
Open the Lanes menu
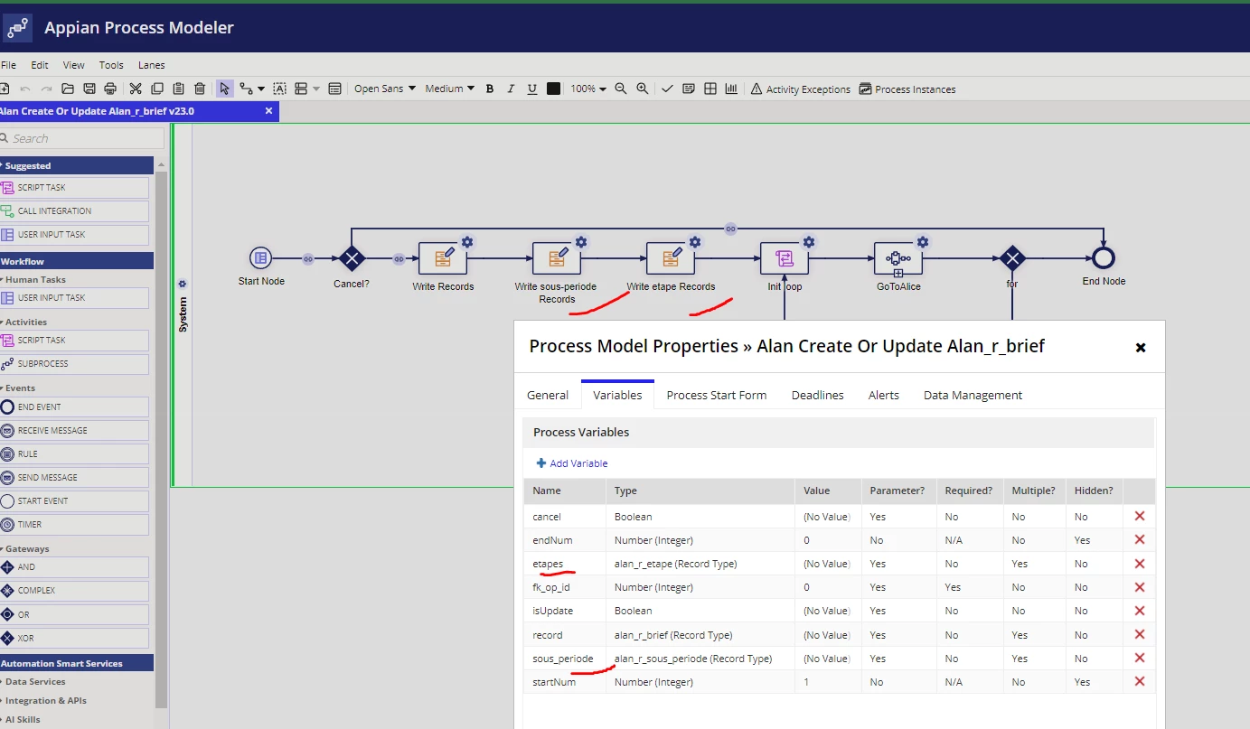(151, 65)
